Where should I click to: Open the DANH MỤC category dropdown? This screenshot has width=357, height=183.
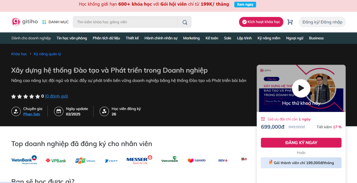[55, 22]
